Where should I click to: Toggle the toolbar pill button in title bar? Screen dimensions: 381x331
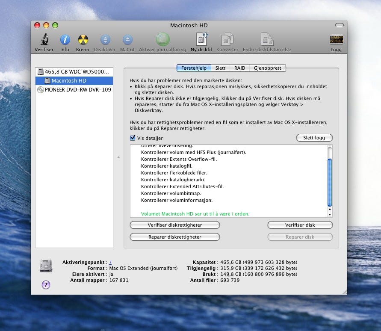tap(339, 25)
